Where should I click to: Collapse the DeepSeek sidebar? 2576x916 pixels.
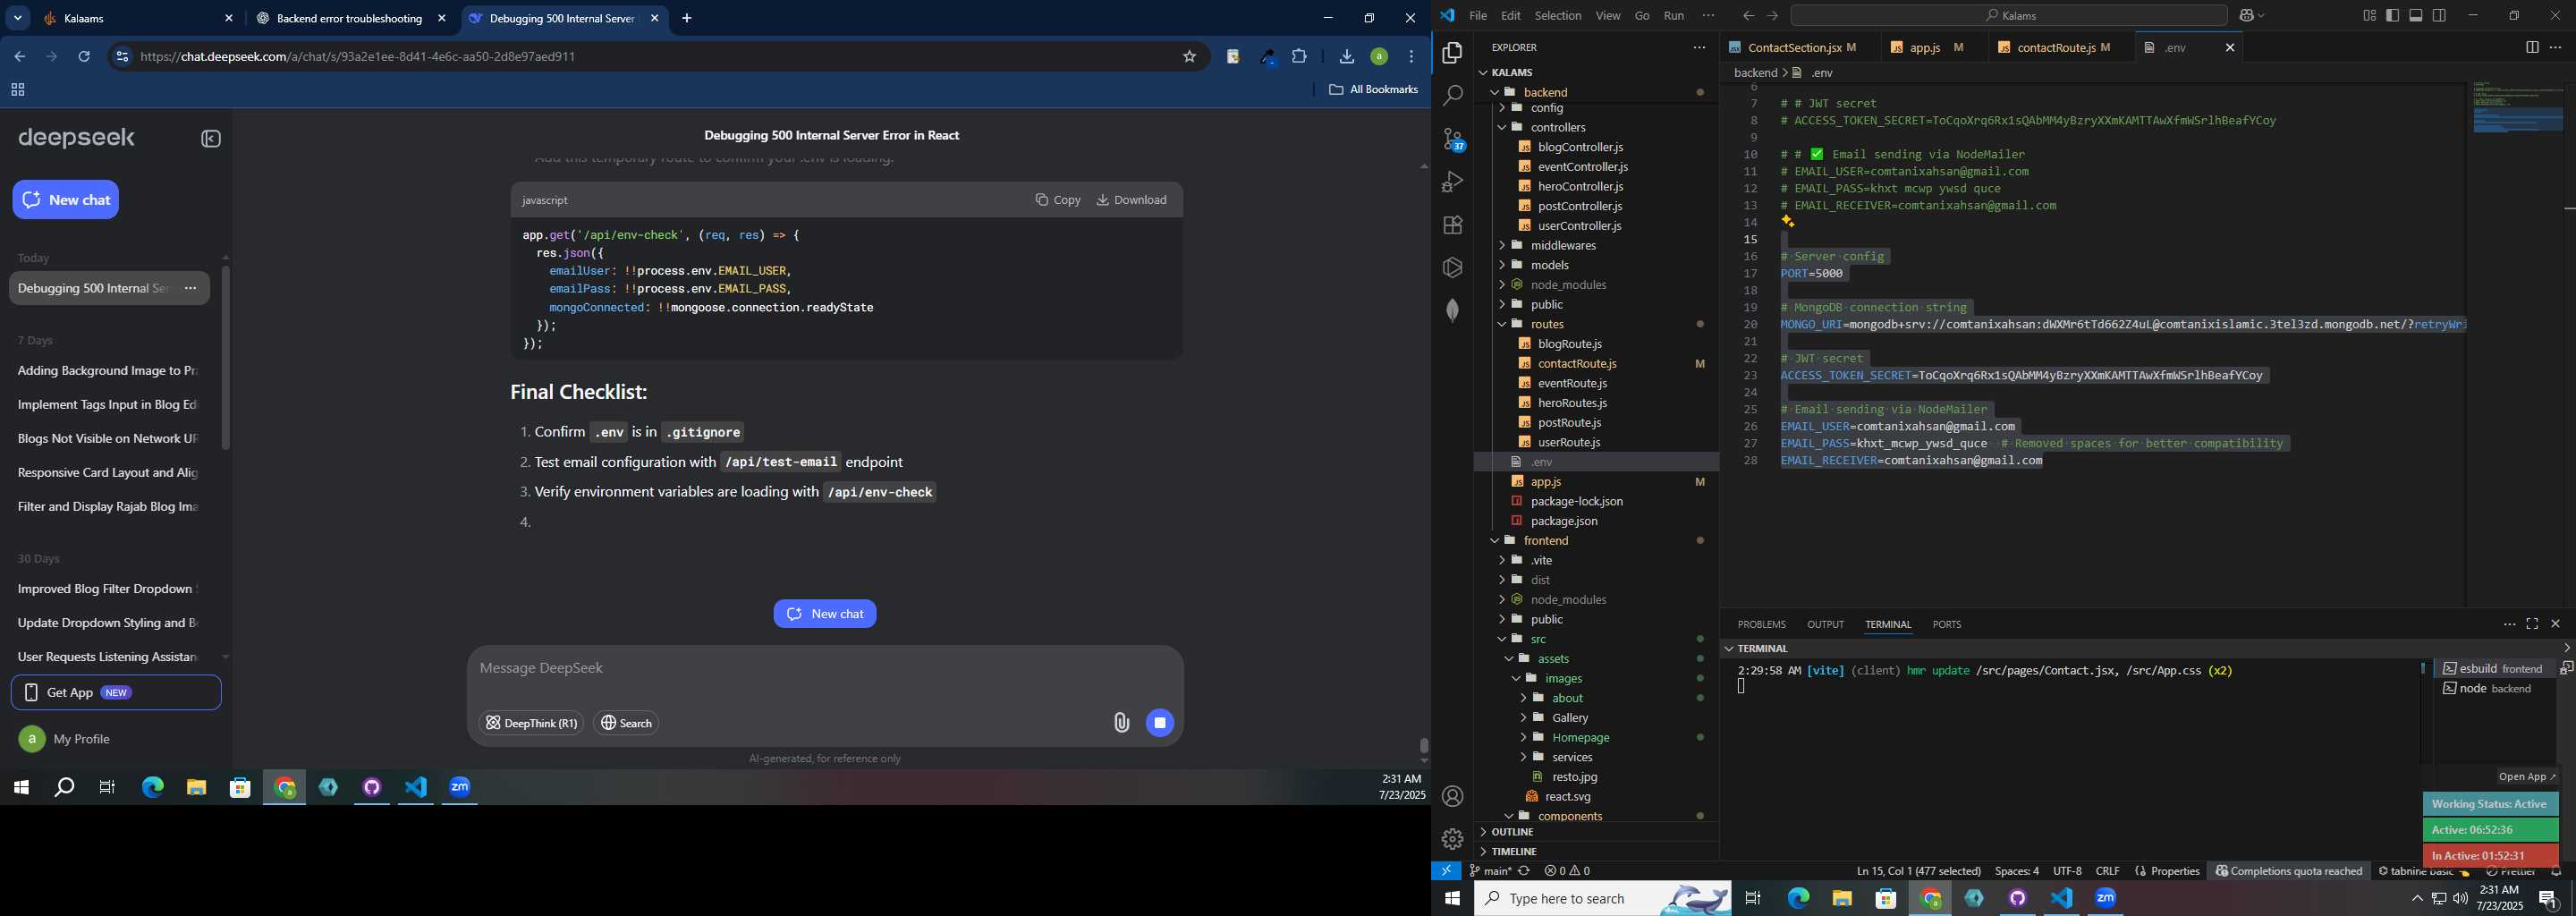tap(211, 139)
